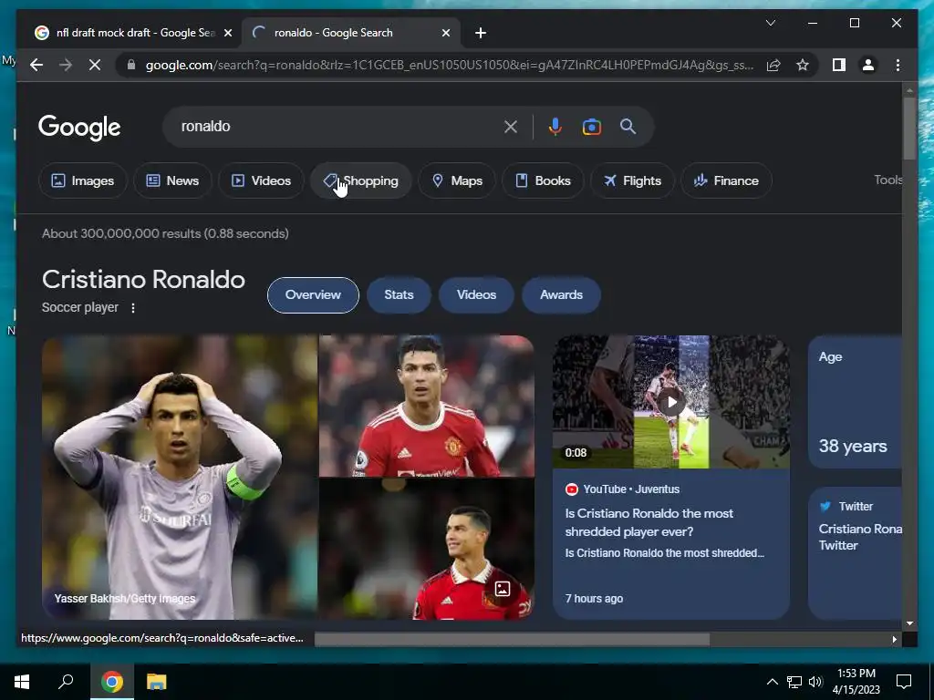The image size is (934, 700).
Task: Filter results by Images
Action: [x=83, y=180]
